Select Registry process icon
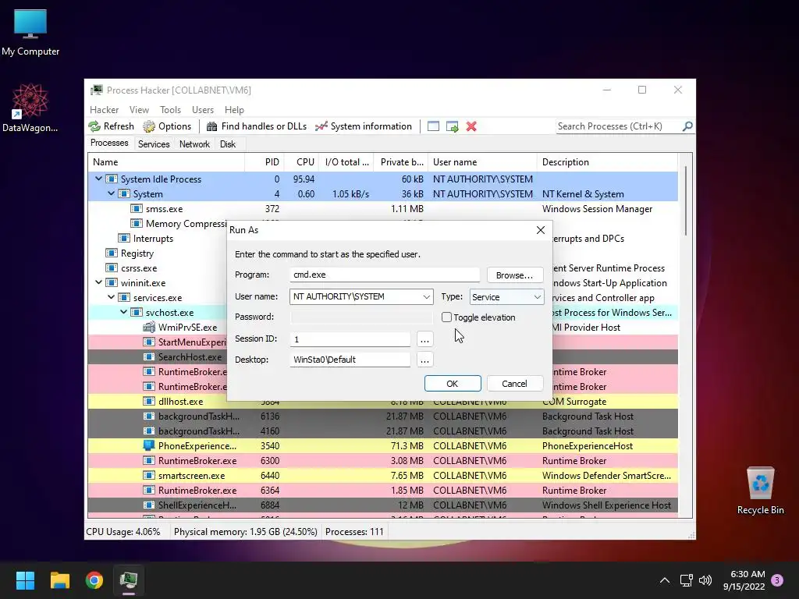Viewport: 799px width, 599px height. (111, 253)
